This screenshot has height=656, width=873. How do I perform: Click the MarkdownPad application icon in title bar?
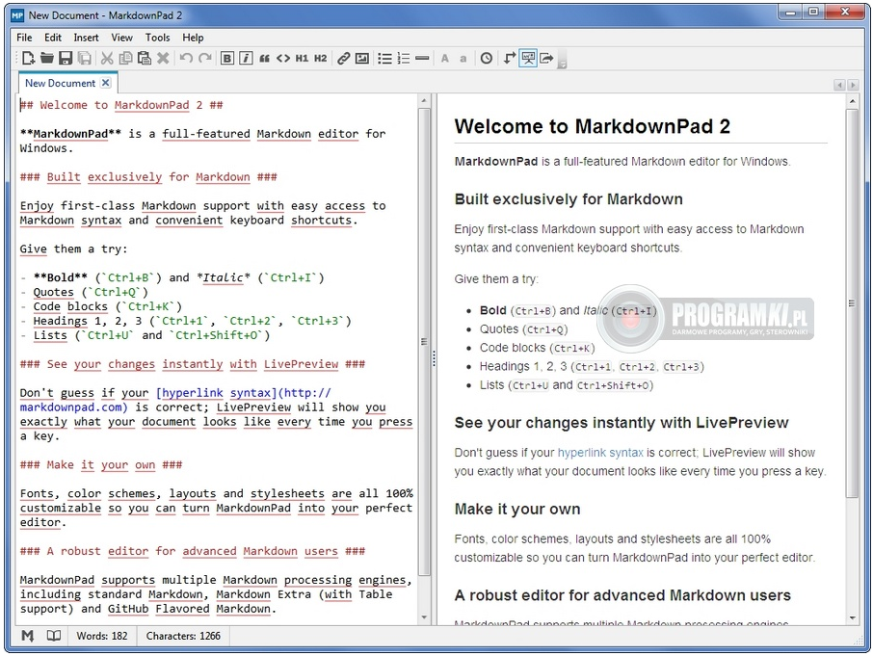click(x=17, y=15)
